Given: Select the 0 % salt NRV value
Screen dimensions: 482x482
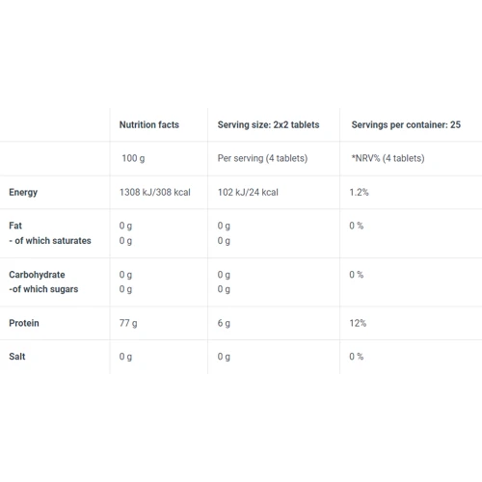Looking at the screenshot, I should (x=357, y=357).
